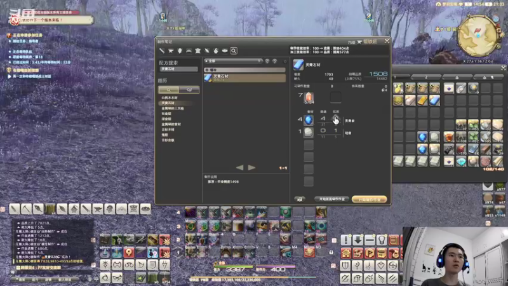Image resolution: width=508 pixels, height=286 pixels.
Task: Click the 灵青石材 result item icon
Action: pyautogui.click(x=298, y=65)
